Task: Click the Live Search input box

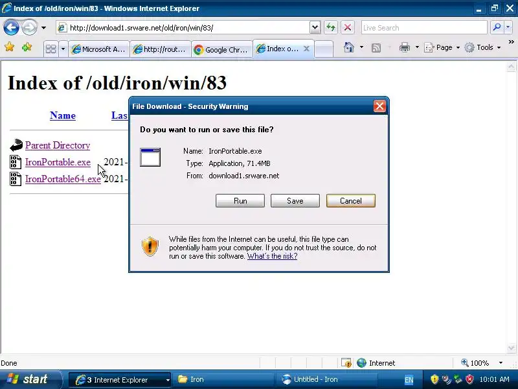Action: 424,28
